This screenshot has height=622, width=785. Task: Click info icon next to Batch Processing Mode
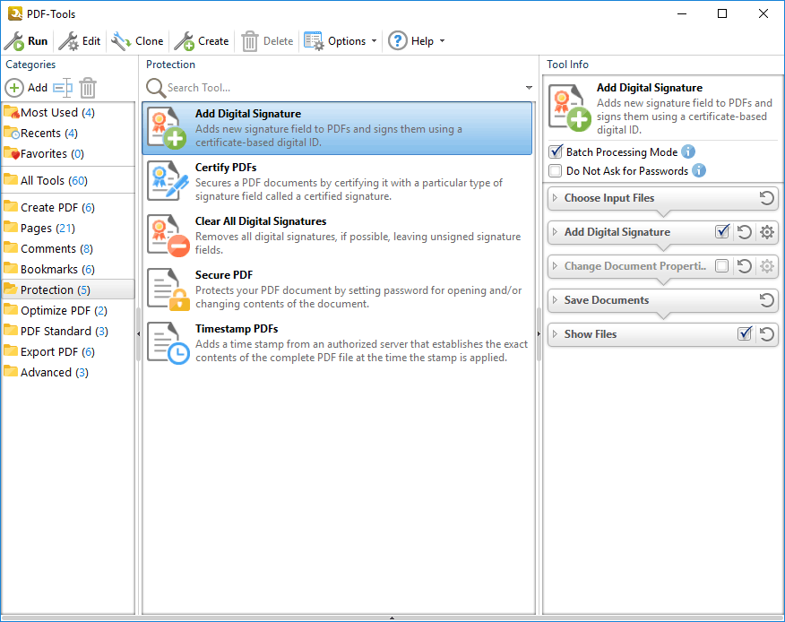click(x=688, y=152)
